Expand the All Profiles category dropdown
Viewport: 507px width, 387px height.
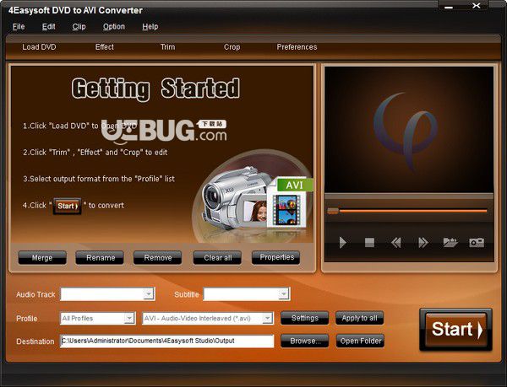tap(129, 319)
